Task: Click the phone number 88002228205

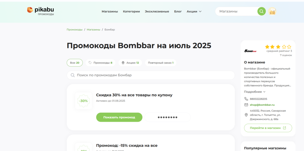Action: [259, 99]
